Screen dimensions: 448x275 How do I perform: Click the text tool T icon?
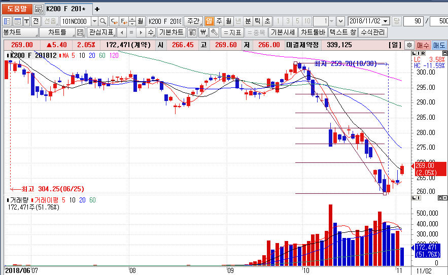(x=26, y=21)
